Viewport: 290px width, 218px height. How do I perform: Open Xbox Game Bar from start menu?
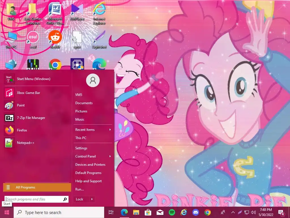click(x=37, y=93)
